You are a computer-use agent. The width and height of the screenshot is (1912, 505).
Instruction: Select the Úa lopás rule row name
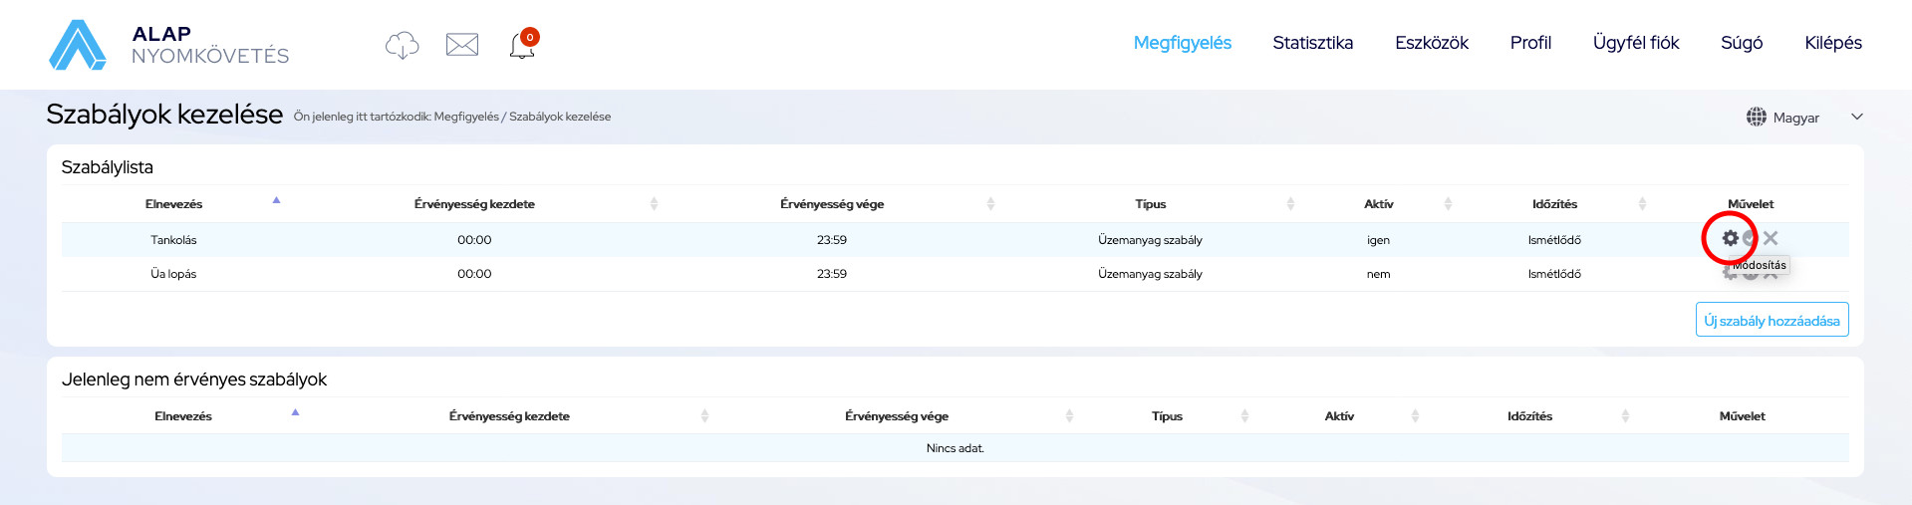point(173,274)
